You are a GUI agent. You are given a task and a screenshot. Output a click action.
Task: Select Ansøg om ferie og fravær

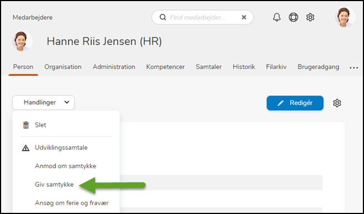(x=72, y=203)
